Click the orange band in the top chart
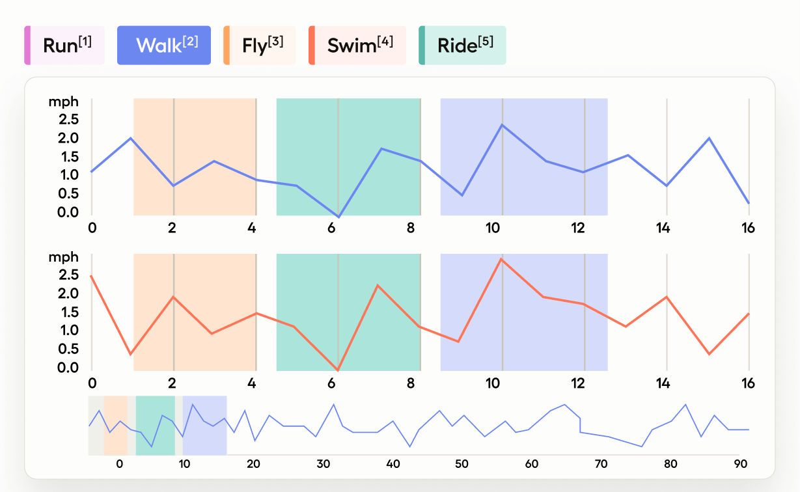The image size is (800, 492). click(195, 130)
